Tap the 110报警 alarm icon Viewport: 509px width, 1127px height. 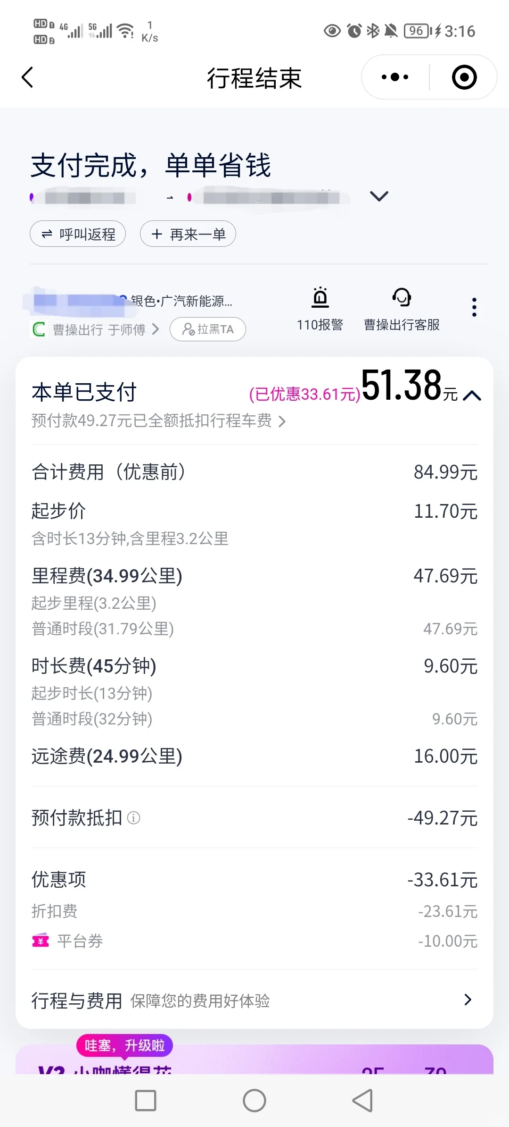320,297
